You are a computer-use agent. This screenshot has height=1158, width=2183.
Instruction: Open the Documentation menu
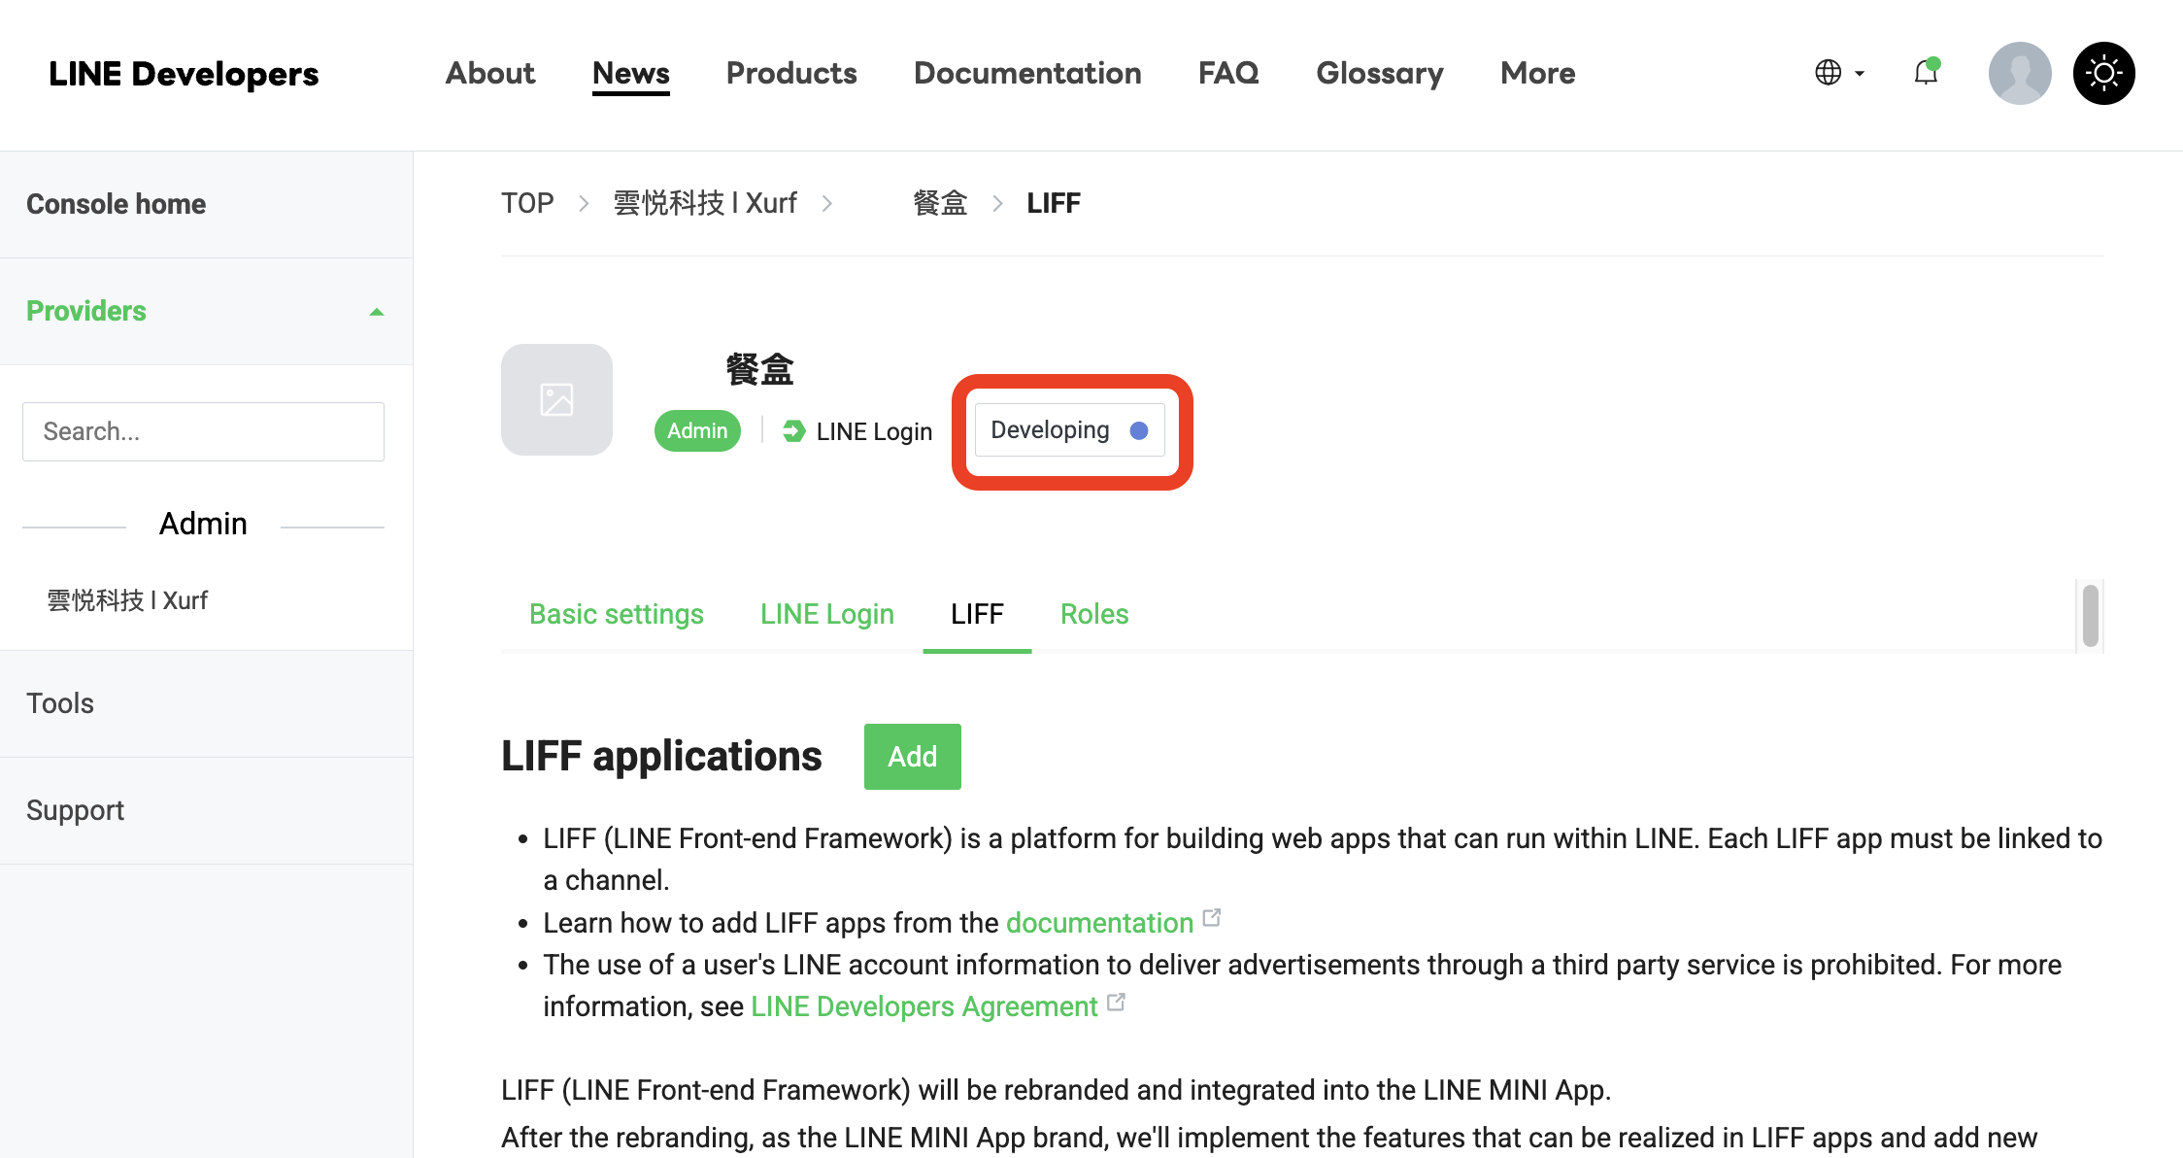click(x=1027, y=73)
